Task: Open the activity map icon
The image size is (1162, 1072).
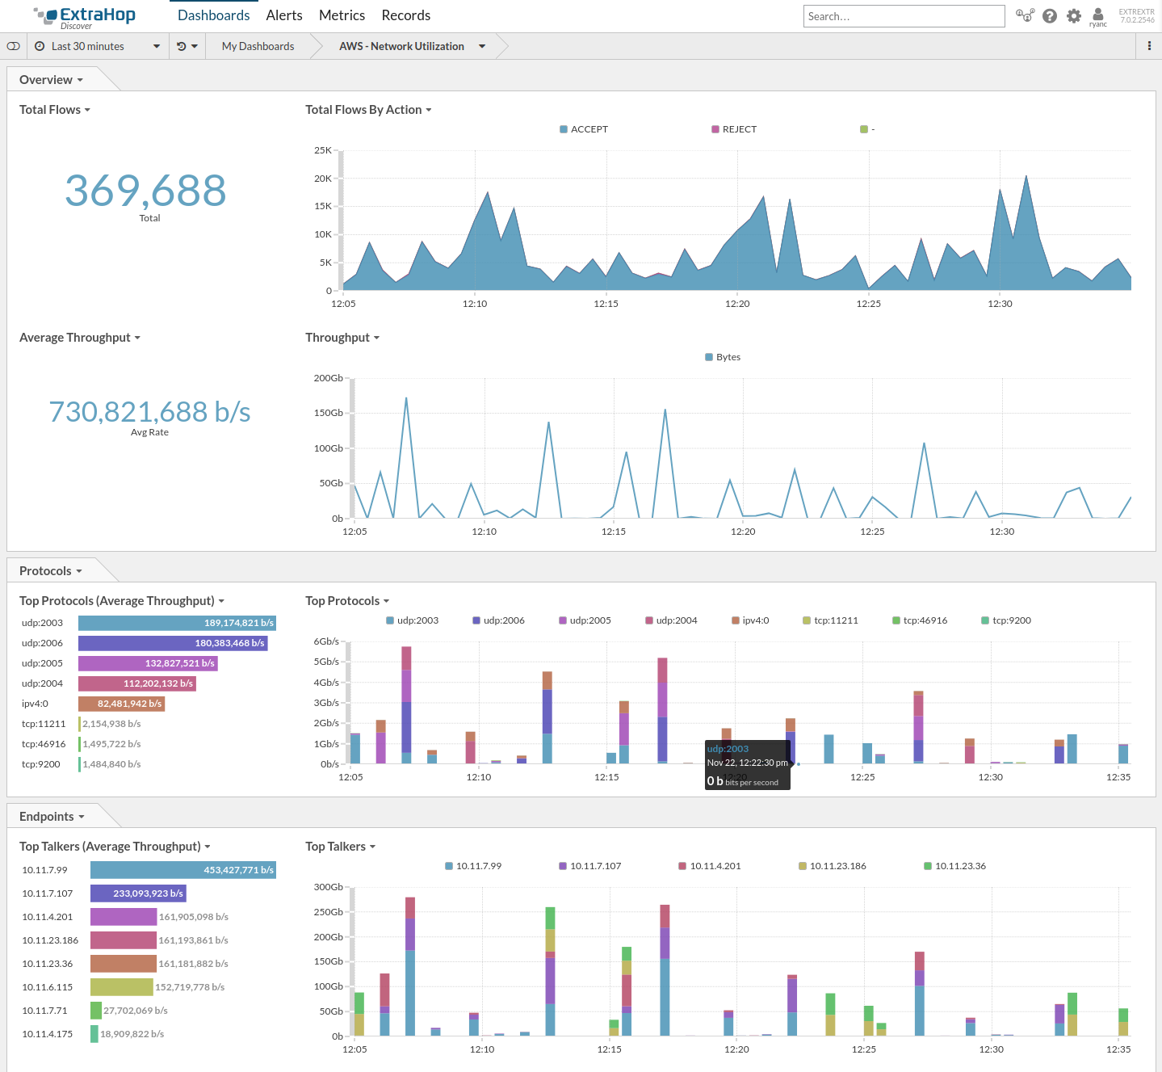Action: [x=1026, y=15]
